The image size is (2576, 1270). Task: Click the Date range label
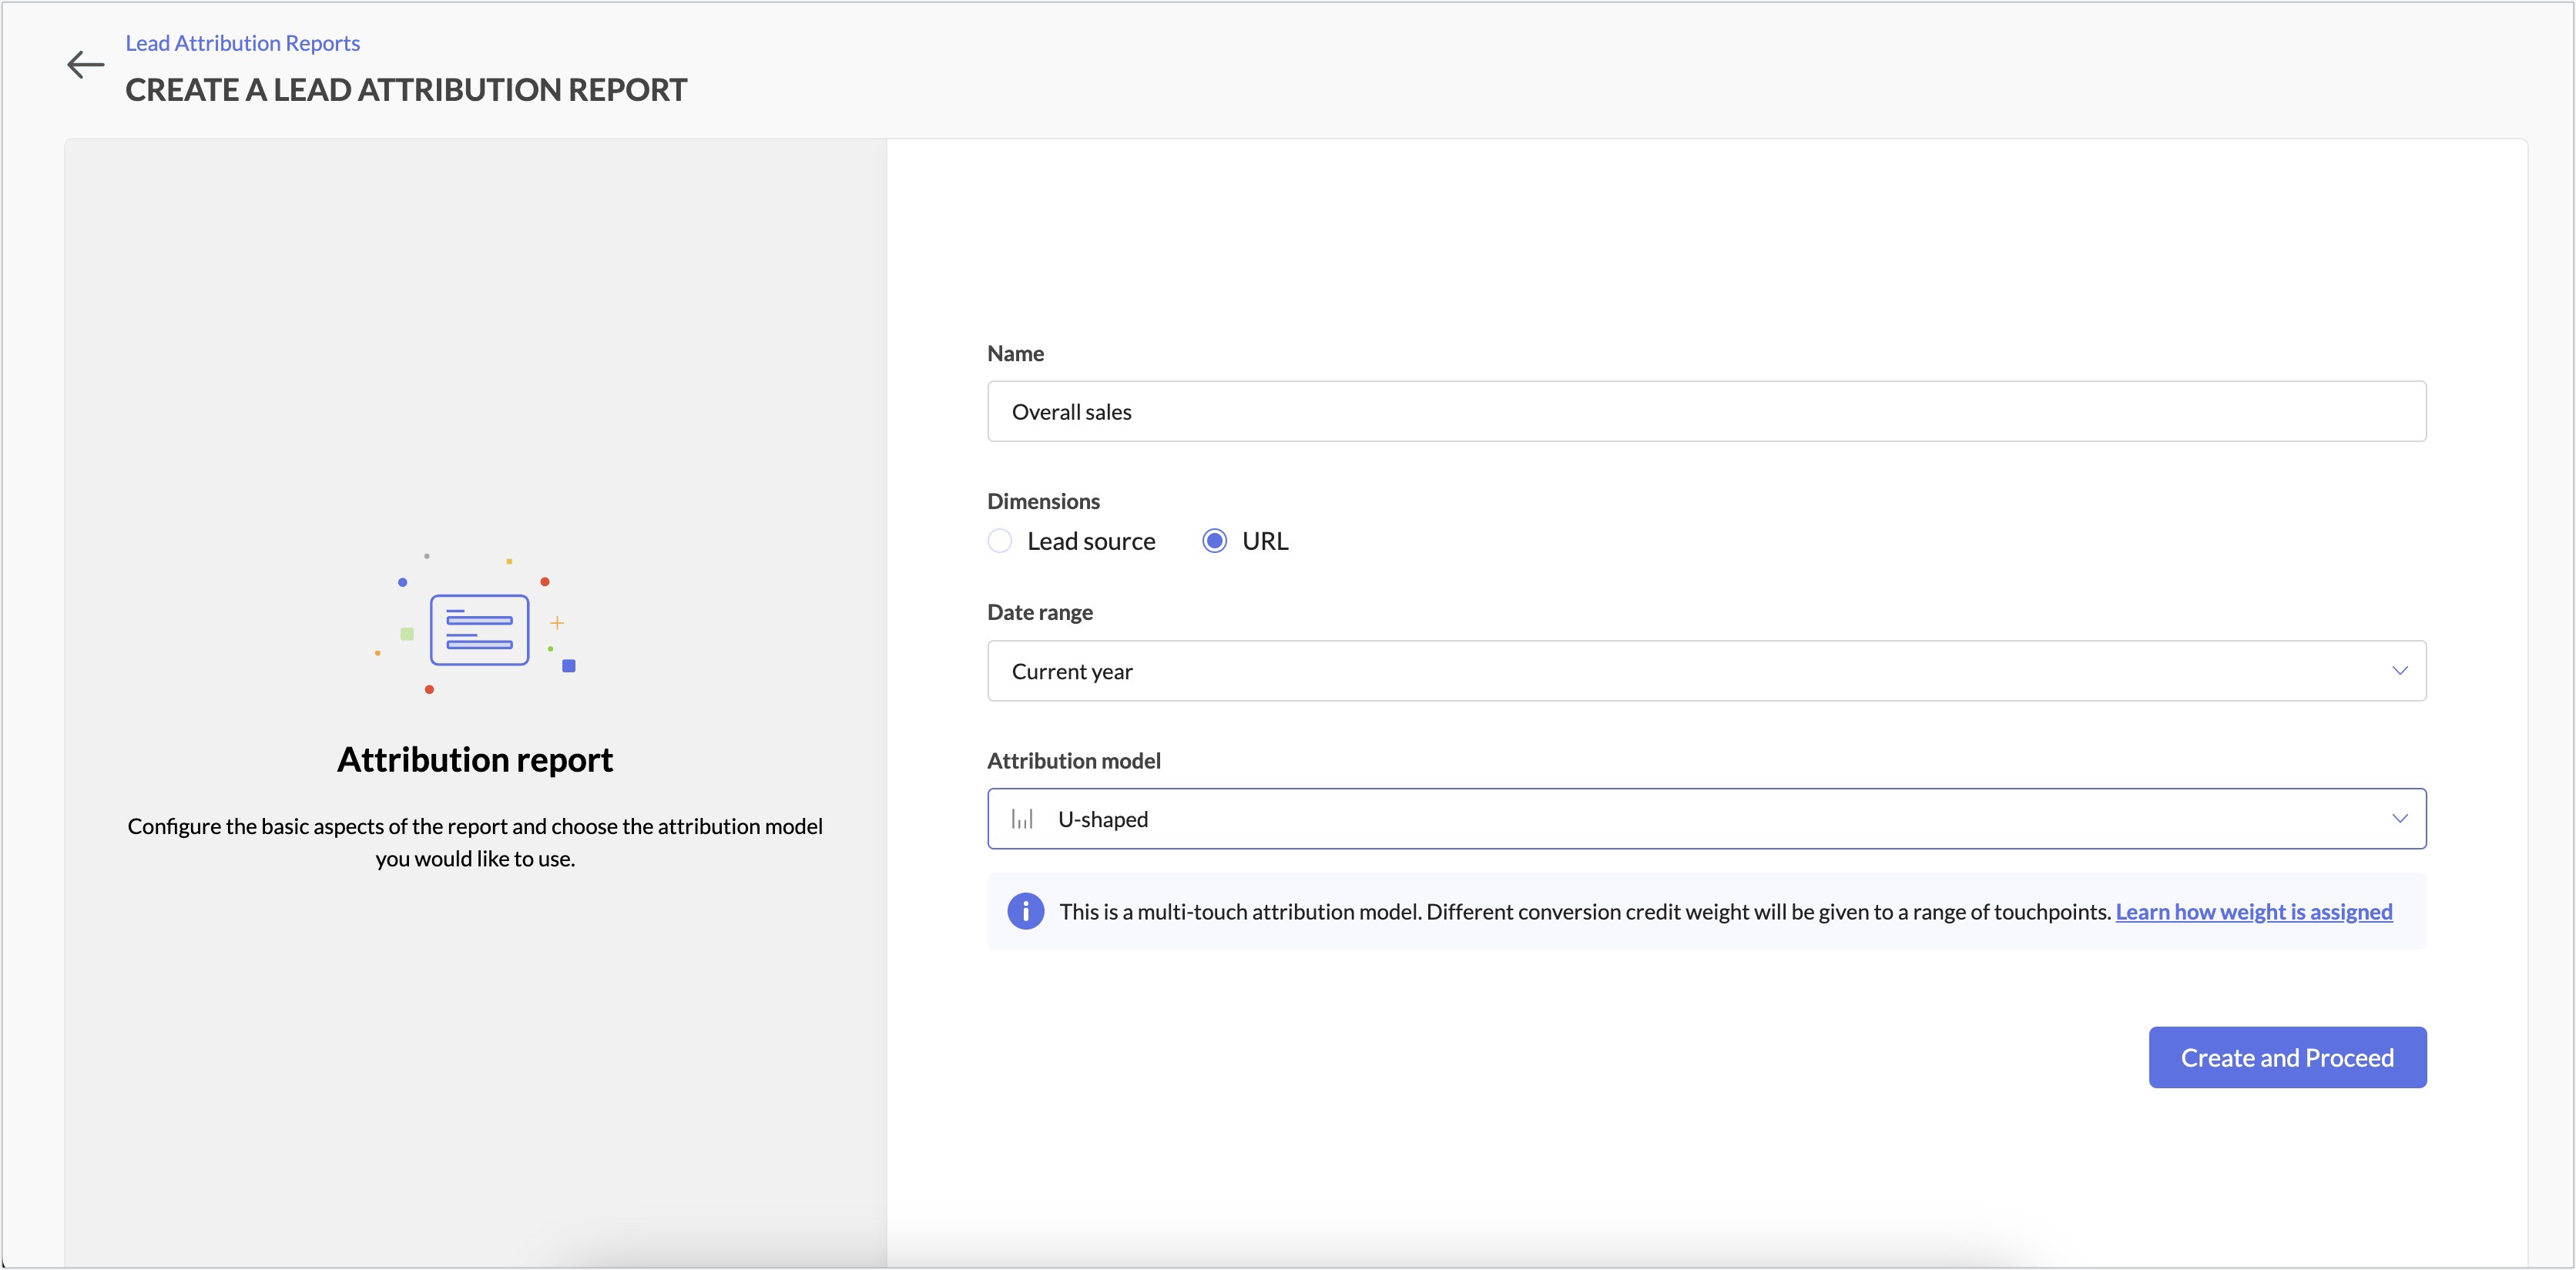[1040, 612]
